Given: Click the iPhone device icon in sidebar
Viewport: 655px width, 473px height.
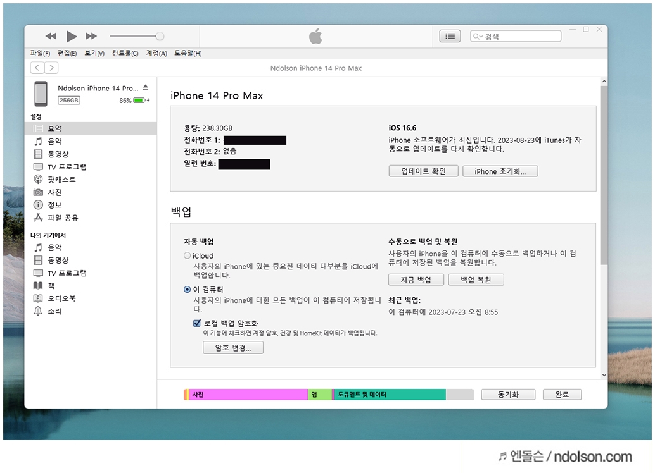Looking at the screenshot, I should pos(41,94).
